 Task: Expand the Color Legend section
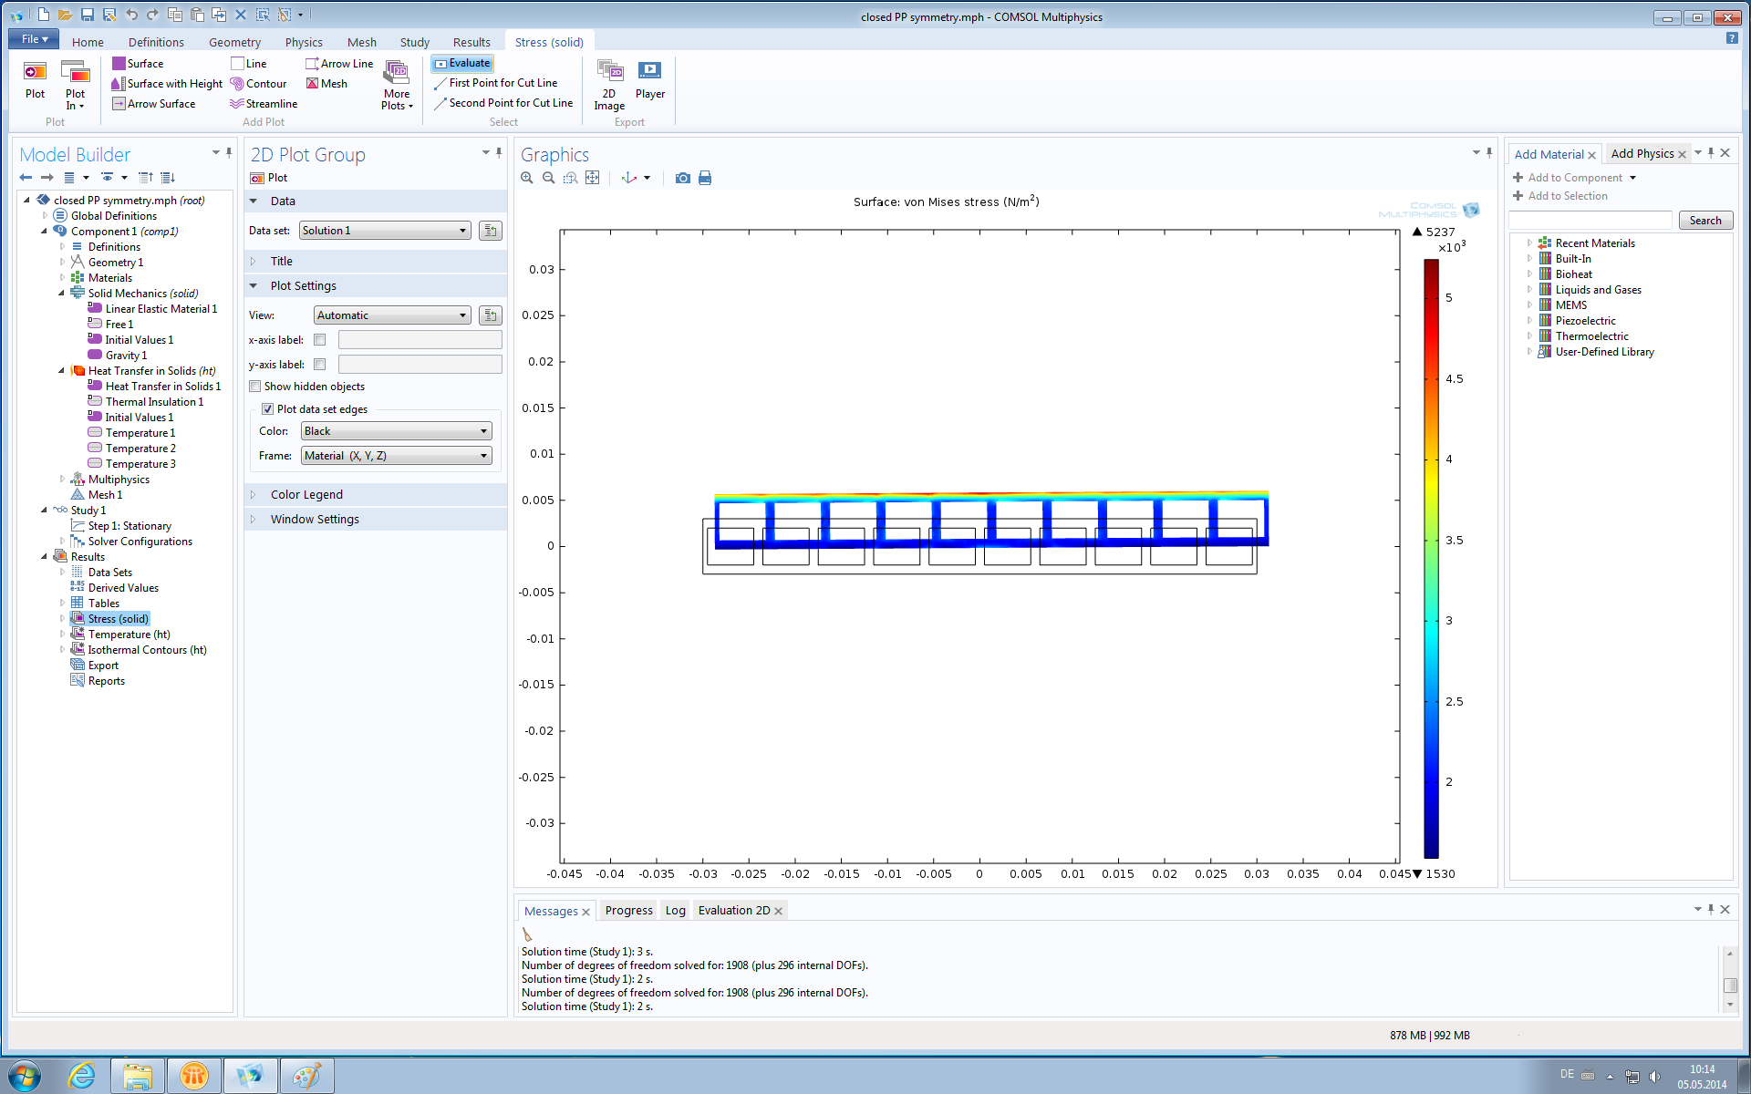tap(306, 494)
